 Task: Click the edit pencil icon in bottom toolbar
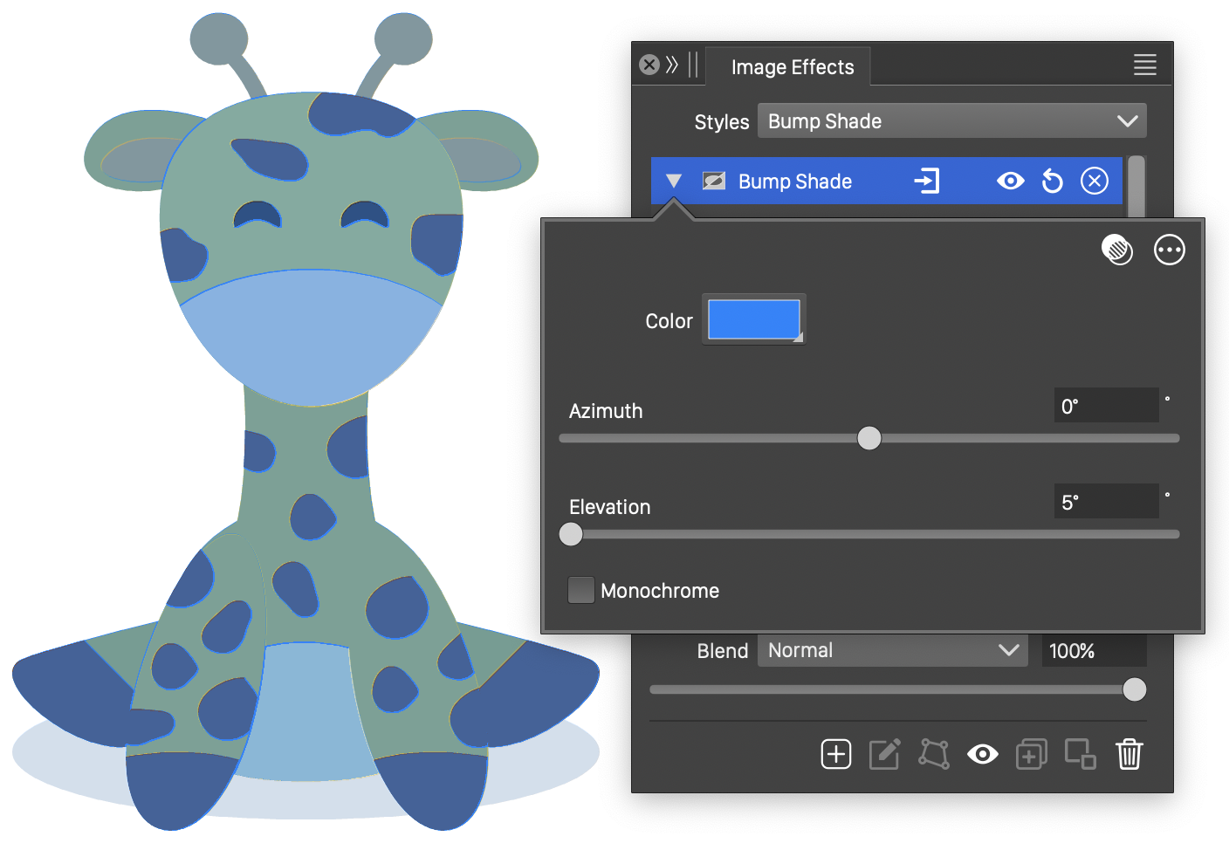(x=884, y=754)
